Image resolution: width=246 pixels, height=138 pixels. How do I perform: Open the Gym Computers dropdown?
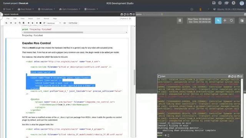coord(70,9)
